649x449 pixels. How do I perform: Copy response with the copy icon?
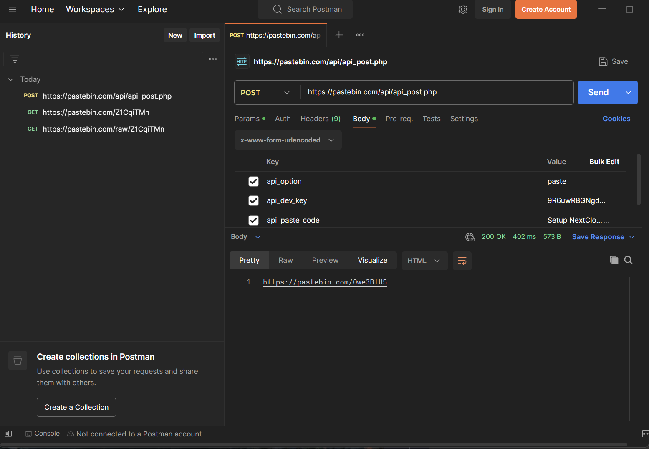point(614,260)
